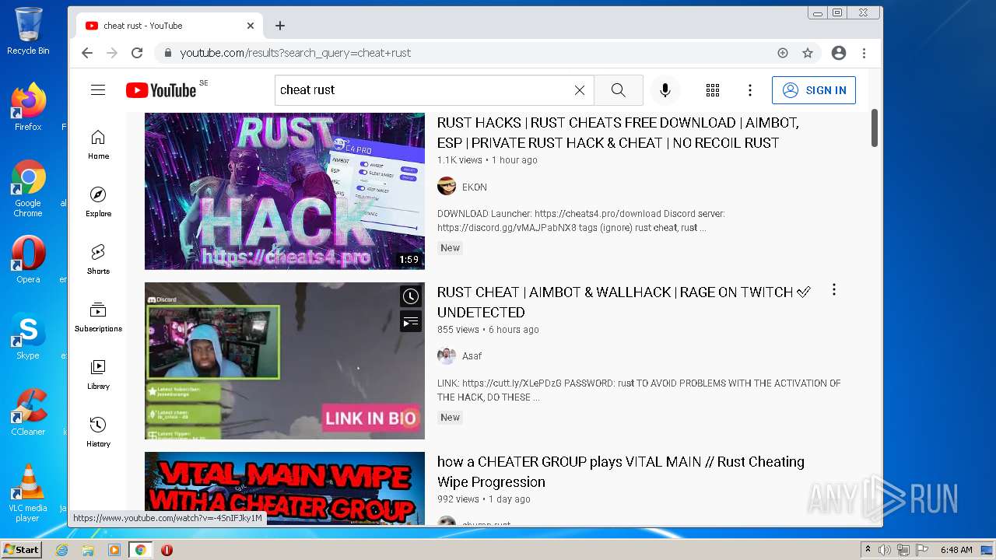
Task: Clear the search box with the X
Action: coord(580,90)
